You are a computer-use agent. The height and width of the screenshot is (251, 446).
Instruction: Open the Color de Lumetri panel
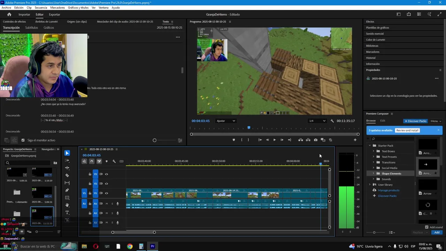375,40
